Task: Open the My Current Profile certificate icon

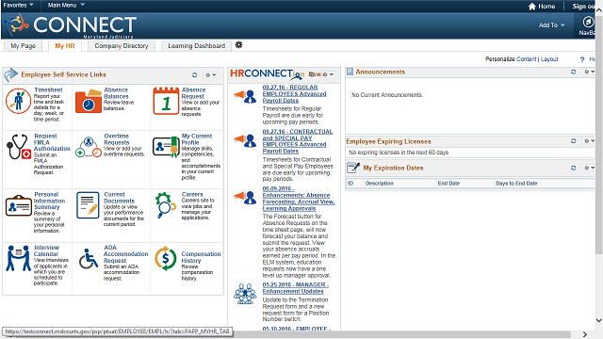Action: [x=166, y=147]
